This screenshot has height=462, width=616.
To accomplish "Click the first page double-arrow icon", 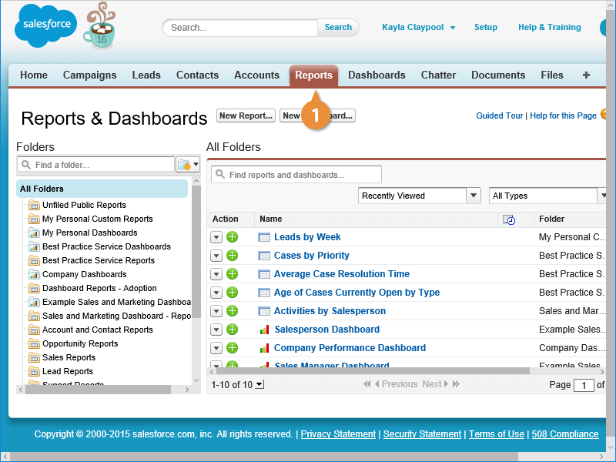I will click(367, 383).
